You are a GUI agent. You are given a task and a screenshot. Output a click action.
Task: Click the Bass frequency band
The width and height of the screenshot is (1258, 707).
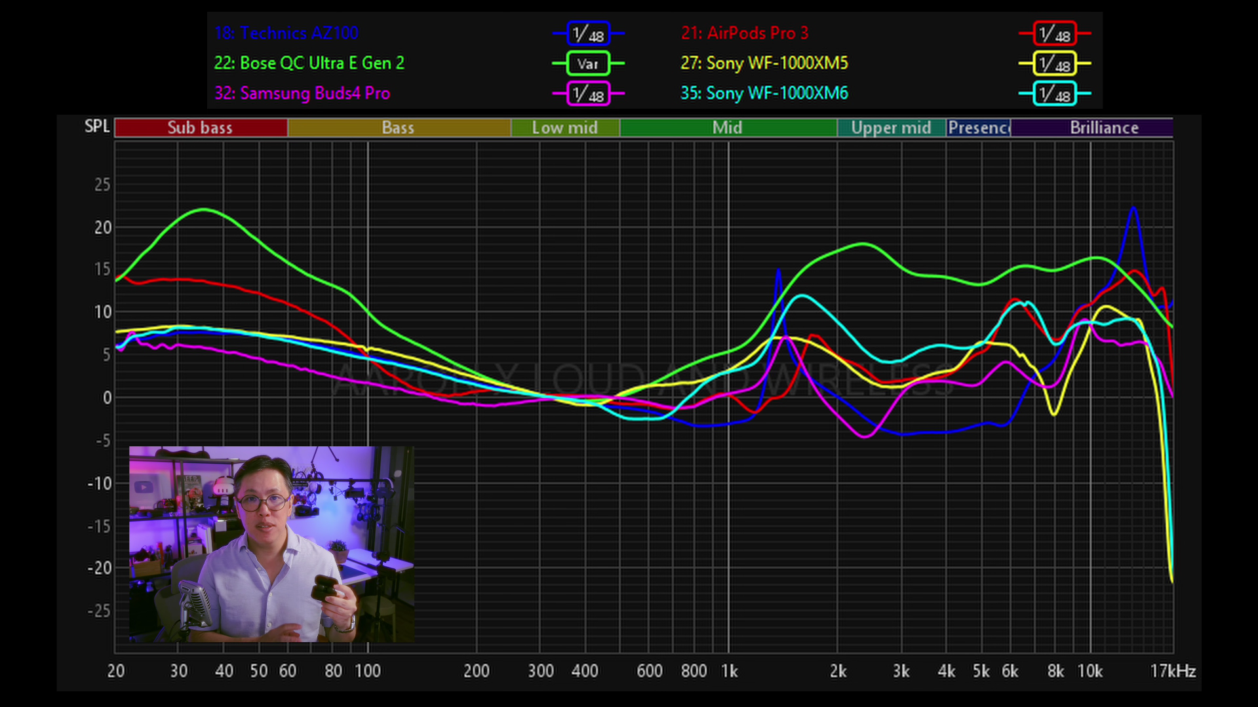pos(399,128)
